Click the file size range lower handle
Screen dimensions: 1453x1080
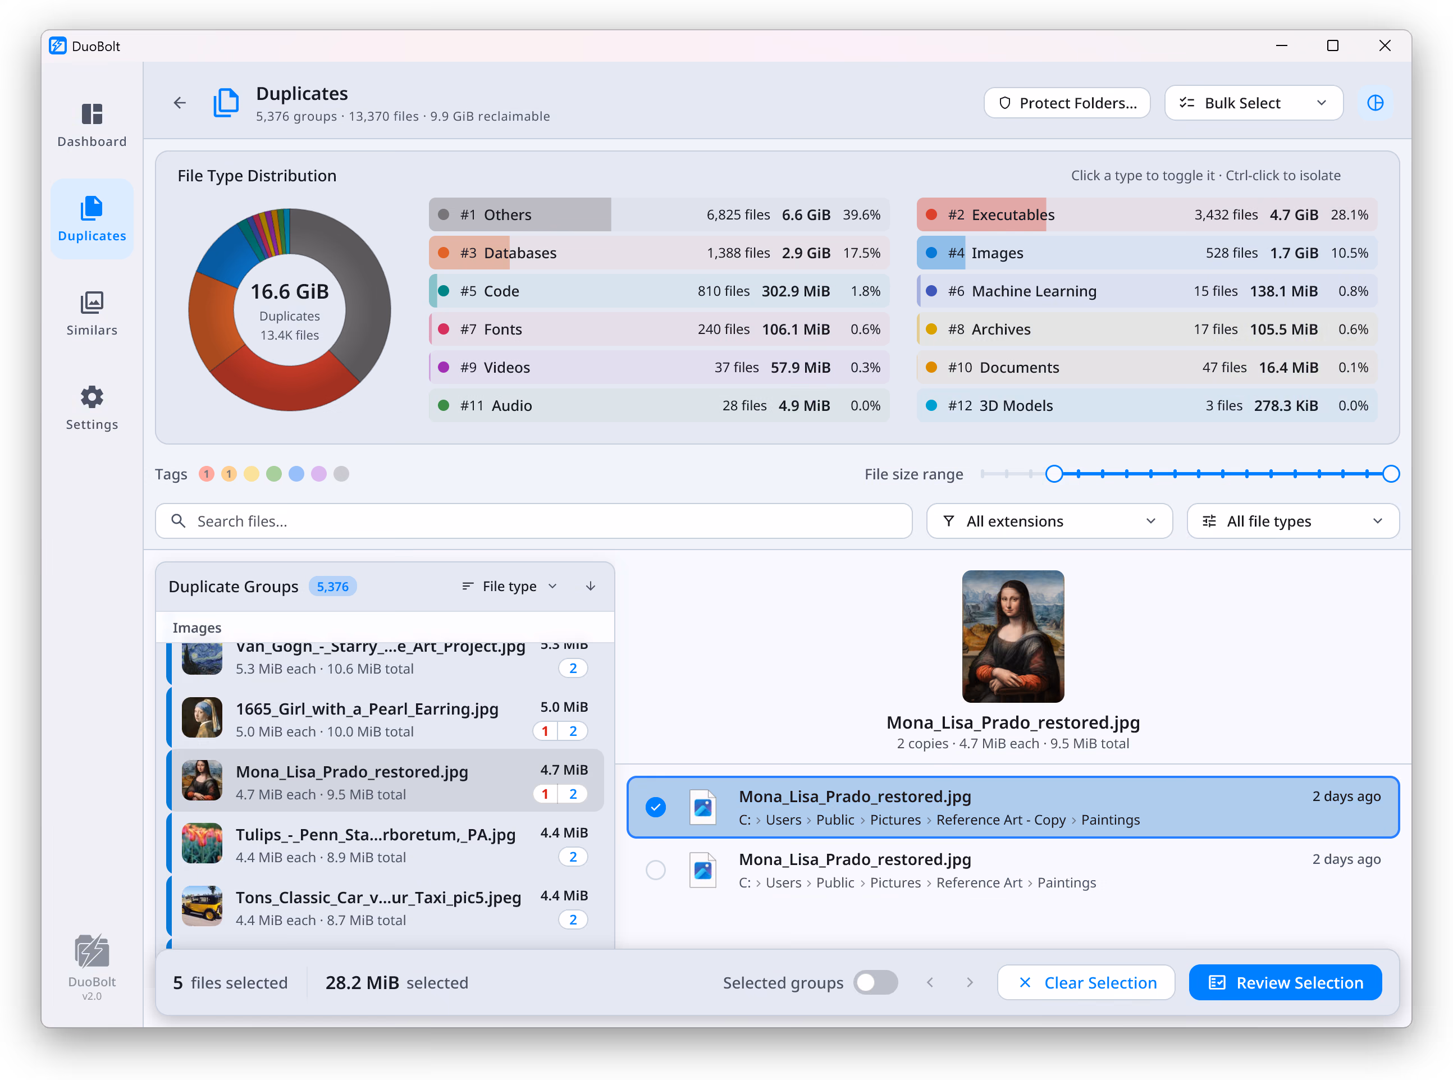pyautogui.click(x=1053, y=473)
